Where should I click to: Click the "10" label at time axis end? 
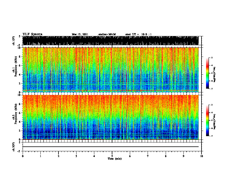point(201,156)
